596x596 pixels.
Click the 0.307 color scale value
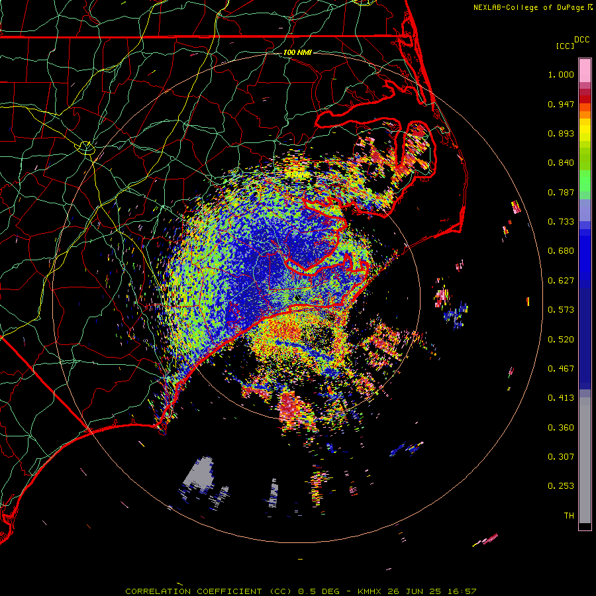(x=561, y=457)
